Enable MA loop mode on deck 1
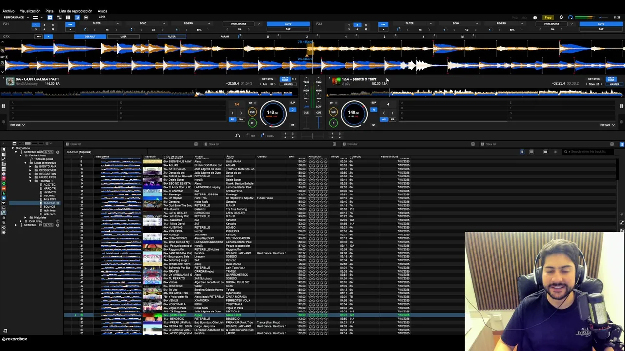The image size is (625, 351). pos(241,119)
